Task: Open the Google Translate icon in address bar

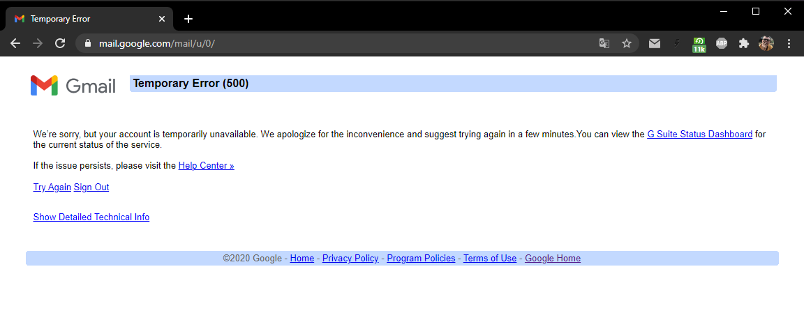Action: (x=604, y=43)
